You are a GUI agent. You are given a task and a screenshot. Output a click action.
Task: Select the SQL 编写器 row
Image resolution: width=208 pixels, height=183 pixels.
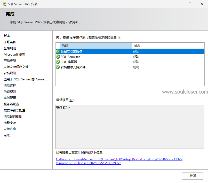point(130,62)
